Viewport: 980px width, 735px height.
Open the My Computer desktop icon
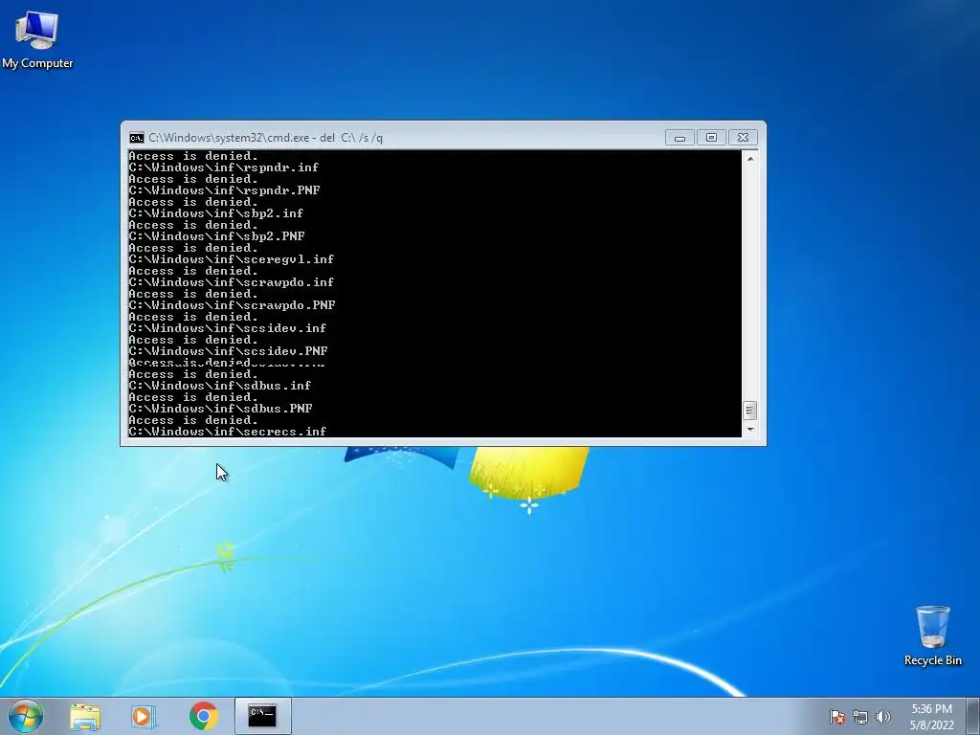[37, 38]
